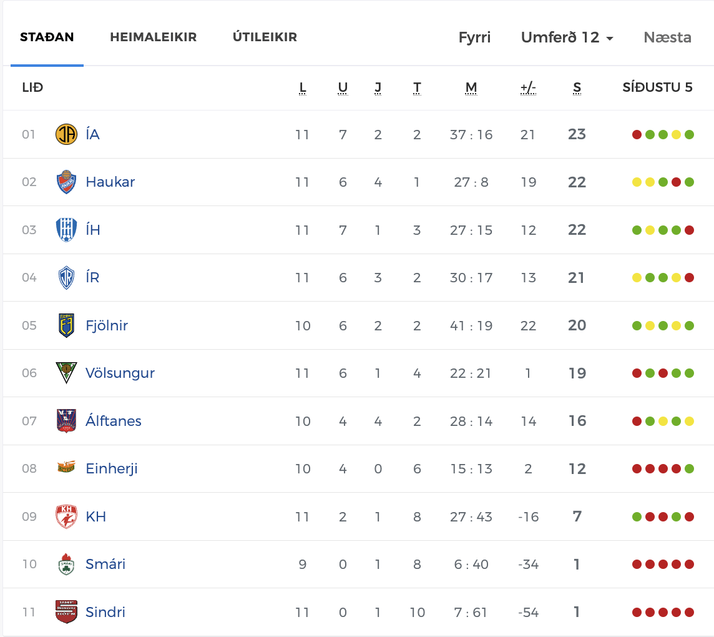The image size is (714, 637).
Task: Open the Álftanes team badge
Action: [66, 420]
